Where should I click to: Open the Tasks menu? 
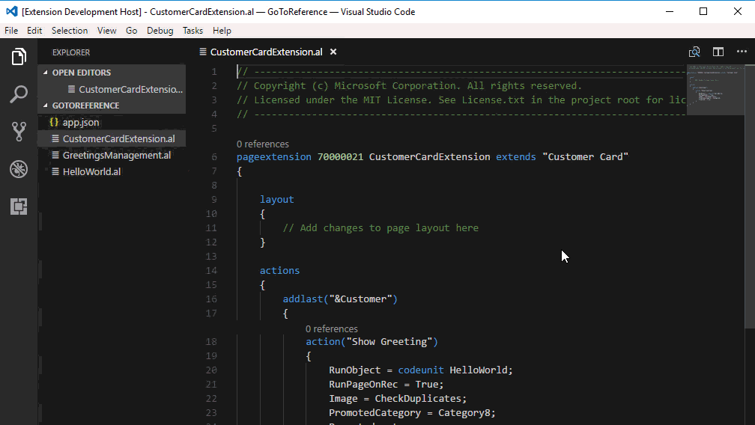coord(192,31)
